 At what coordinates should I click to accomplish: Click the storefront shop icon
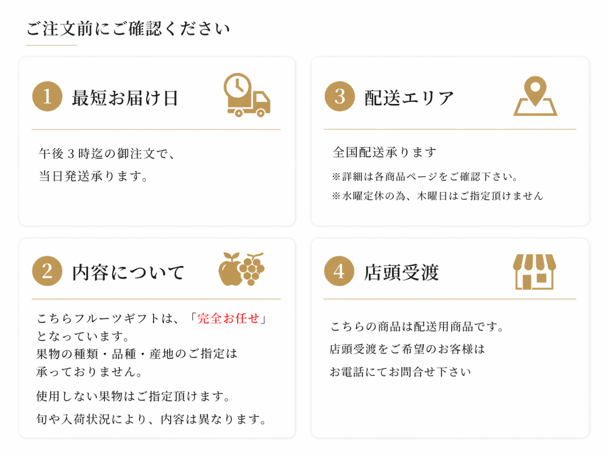[x=534, y=272]
